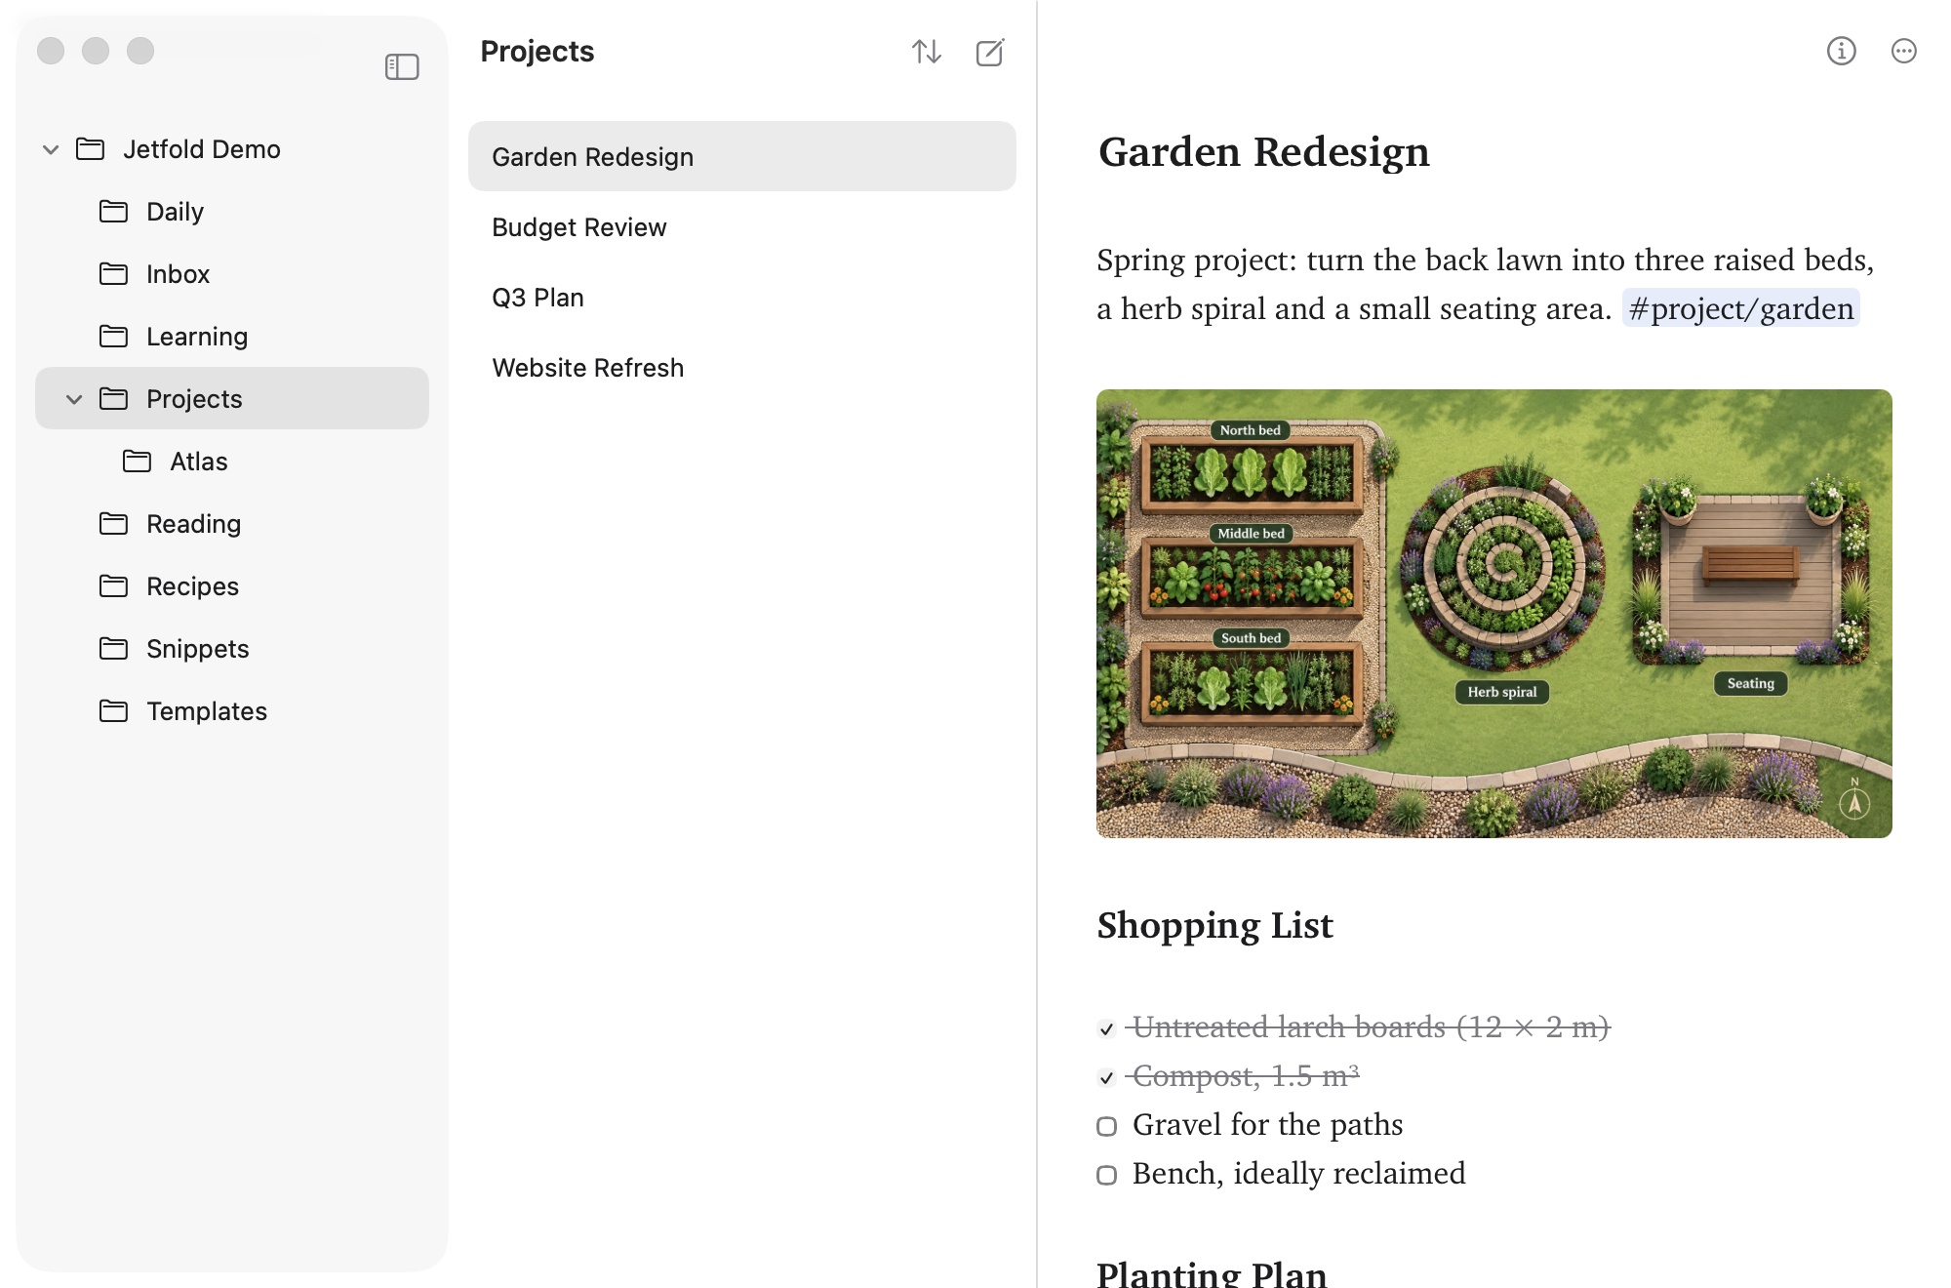1951x1288 pixels.
Task: Open the Website Refresh note
Action: pos(742,367)
